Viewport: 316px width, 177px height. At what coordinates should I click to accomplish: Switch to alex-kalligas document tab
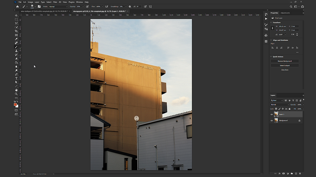(44, 11)
